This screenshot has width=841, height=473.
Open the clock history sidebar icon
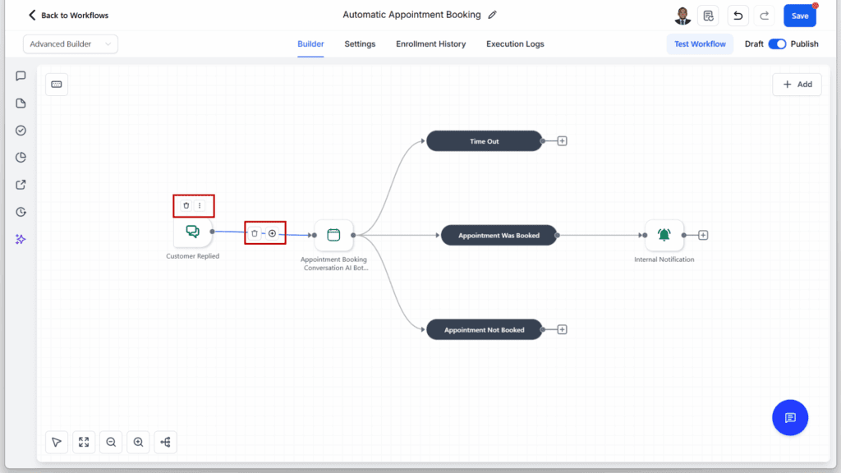(x=21, y=212)
